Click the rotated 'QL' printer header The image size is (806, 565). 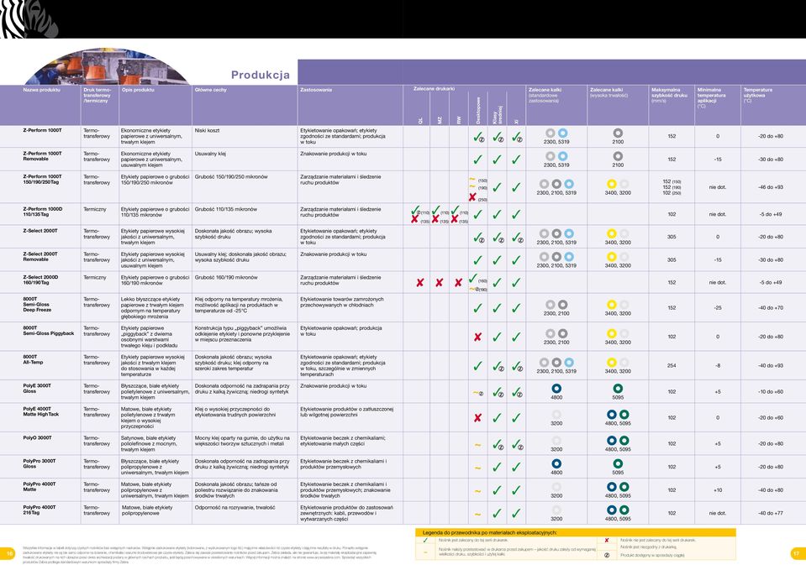pos(420,121)
